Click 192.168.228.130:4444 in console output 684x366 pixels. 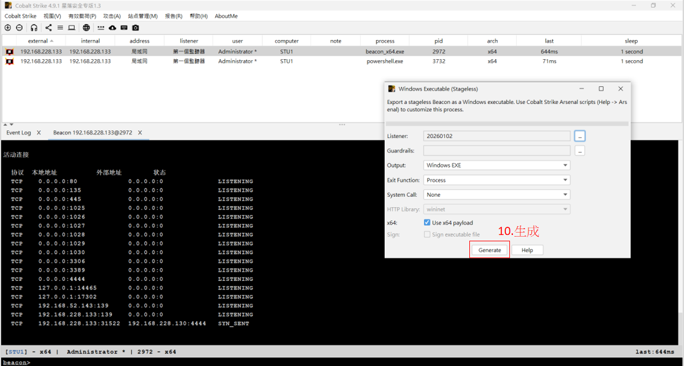pyautogui.click(x=168, y=324)
